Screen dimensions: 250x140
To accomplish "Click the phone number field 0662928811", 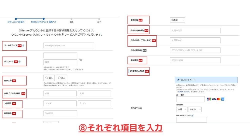I will pos(195,60).
